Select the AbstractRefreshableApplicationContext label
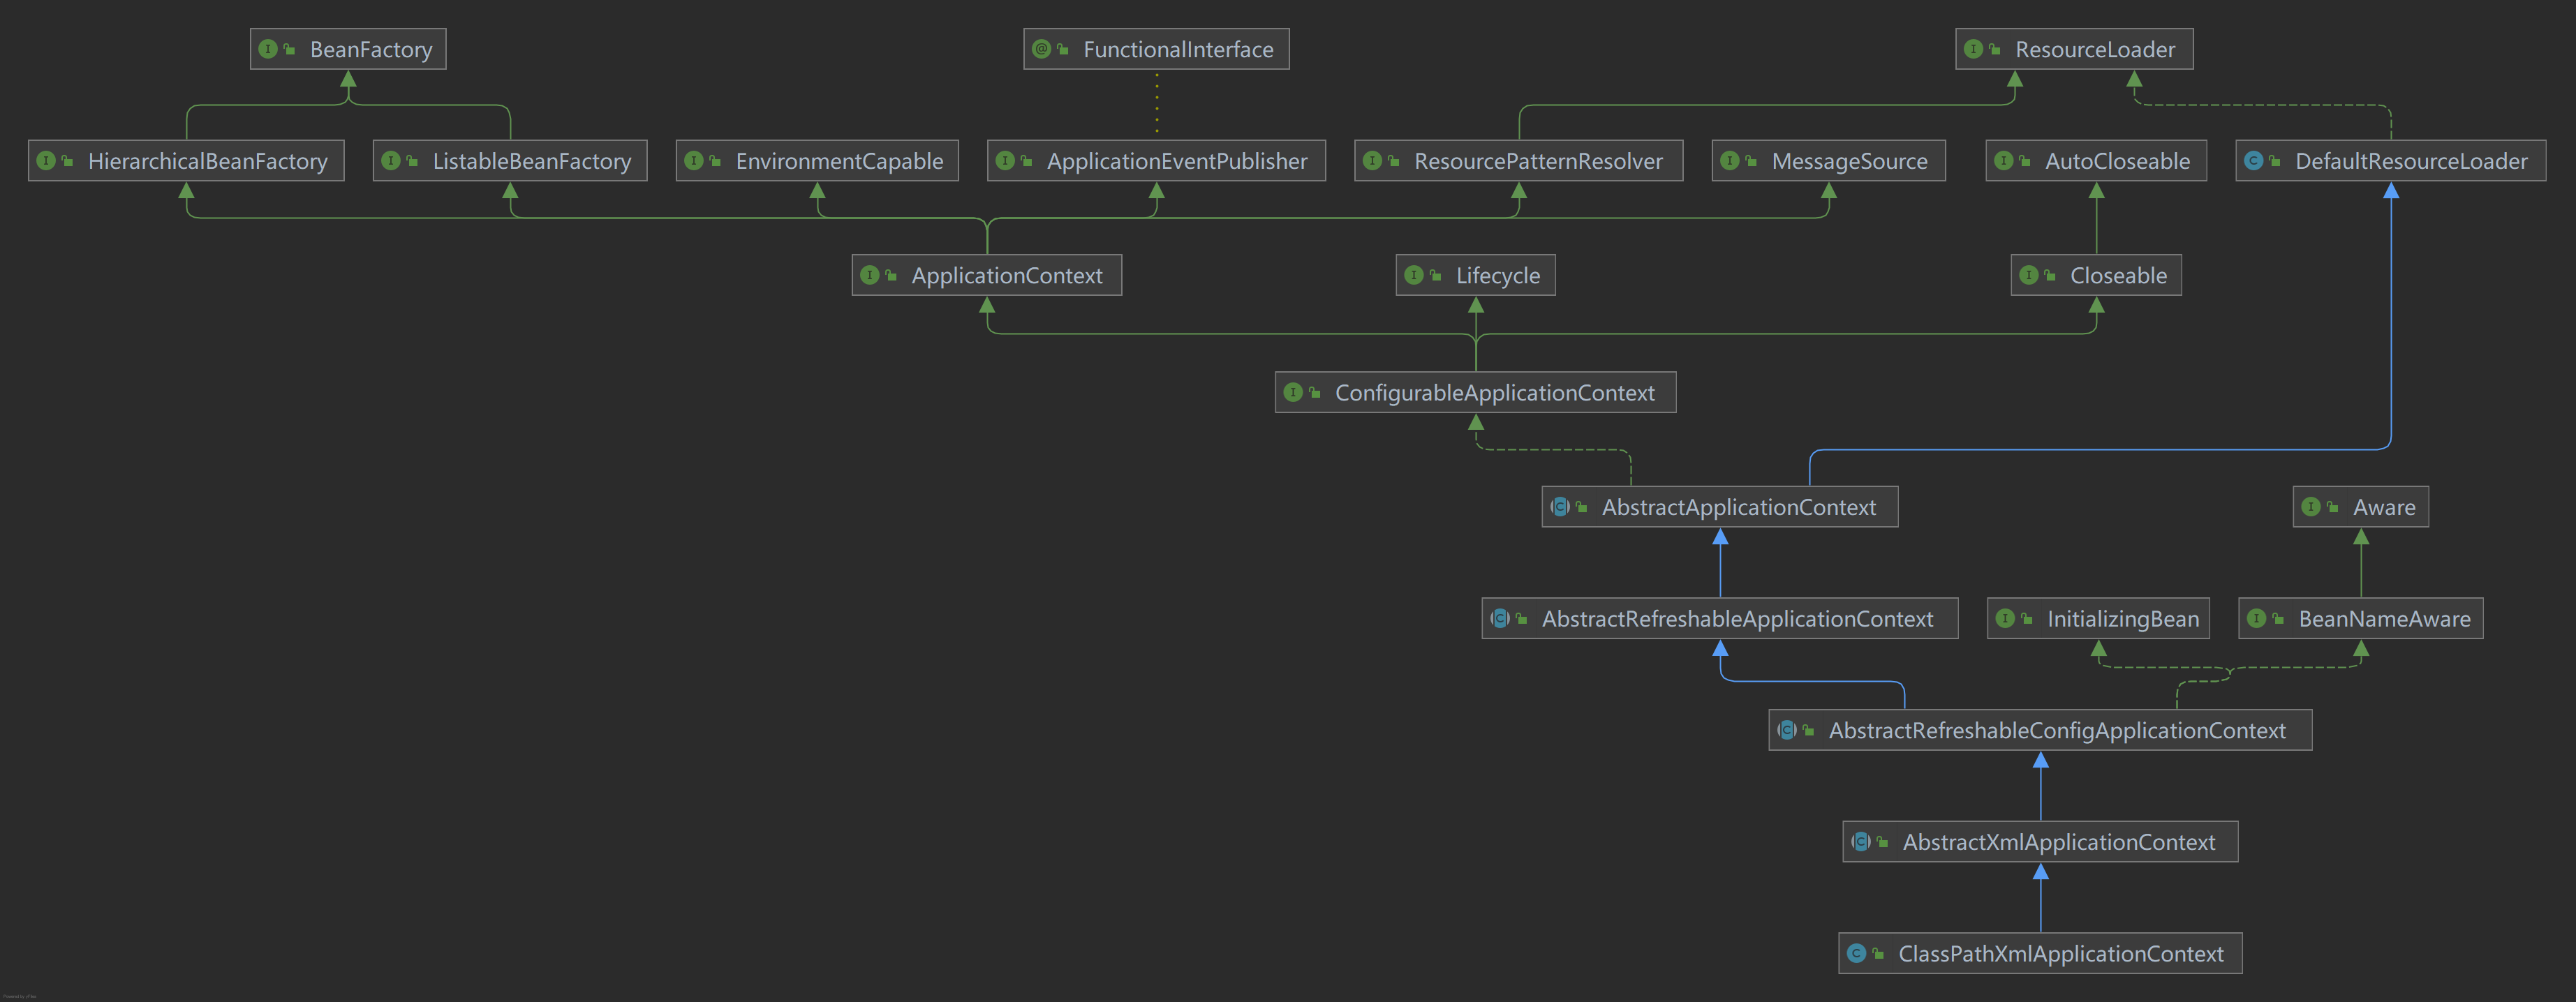 tap(1737, 620)
